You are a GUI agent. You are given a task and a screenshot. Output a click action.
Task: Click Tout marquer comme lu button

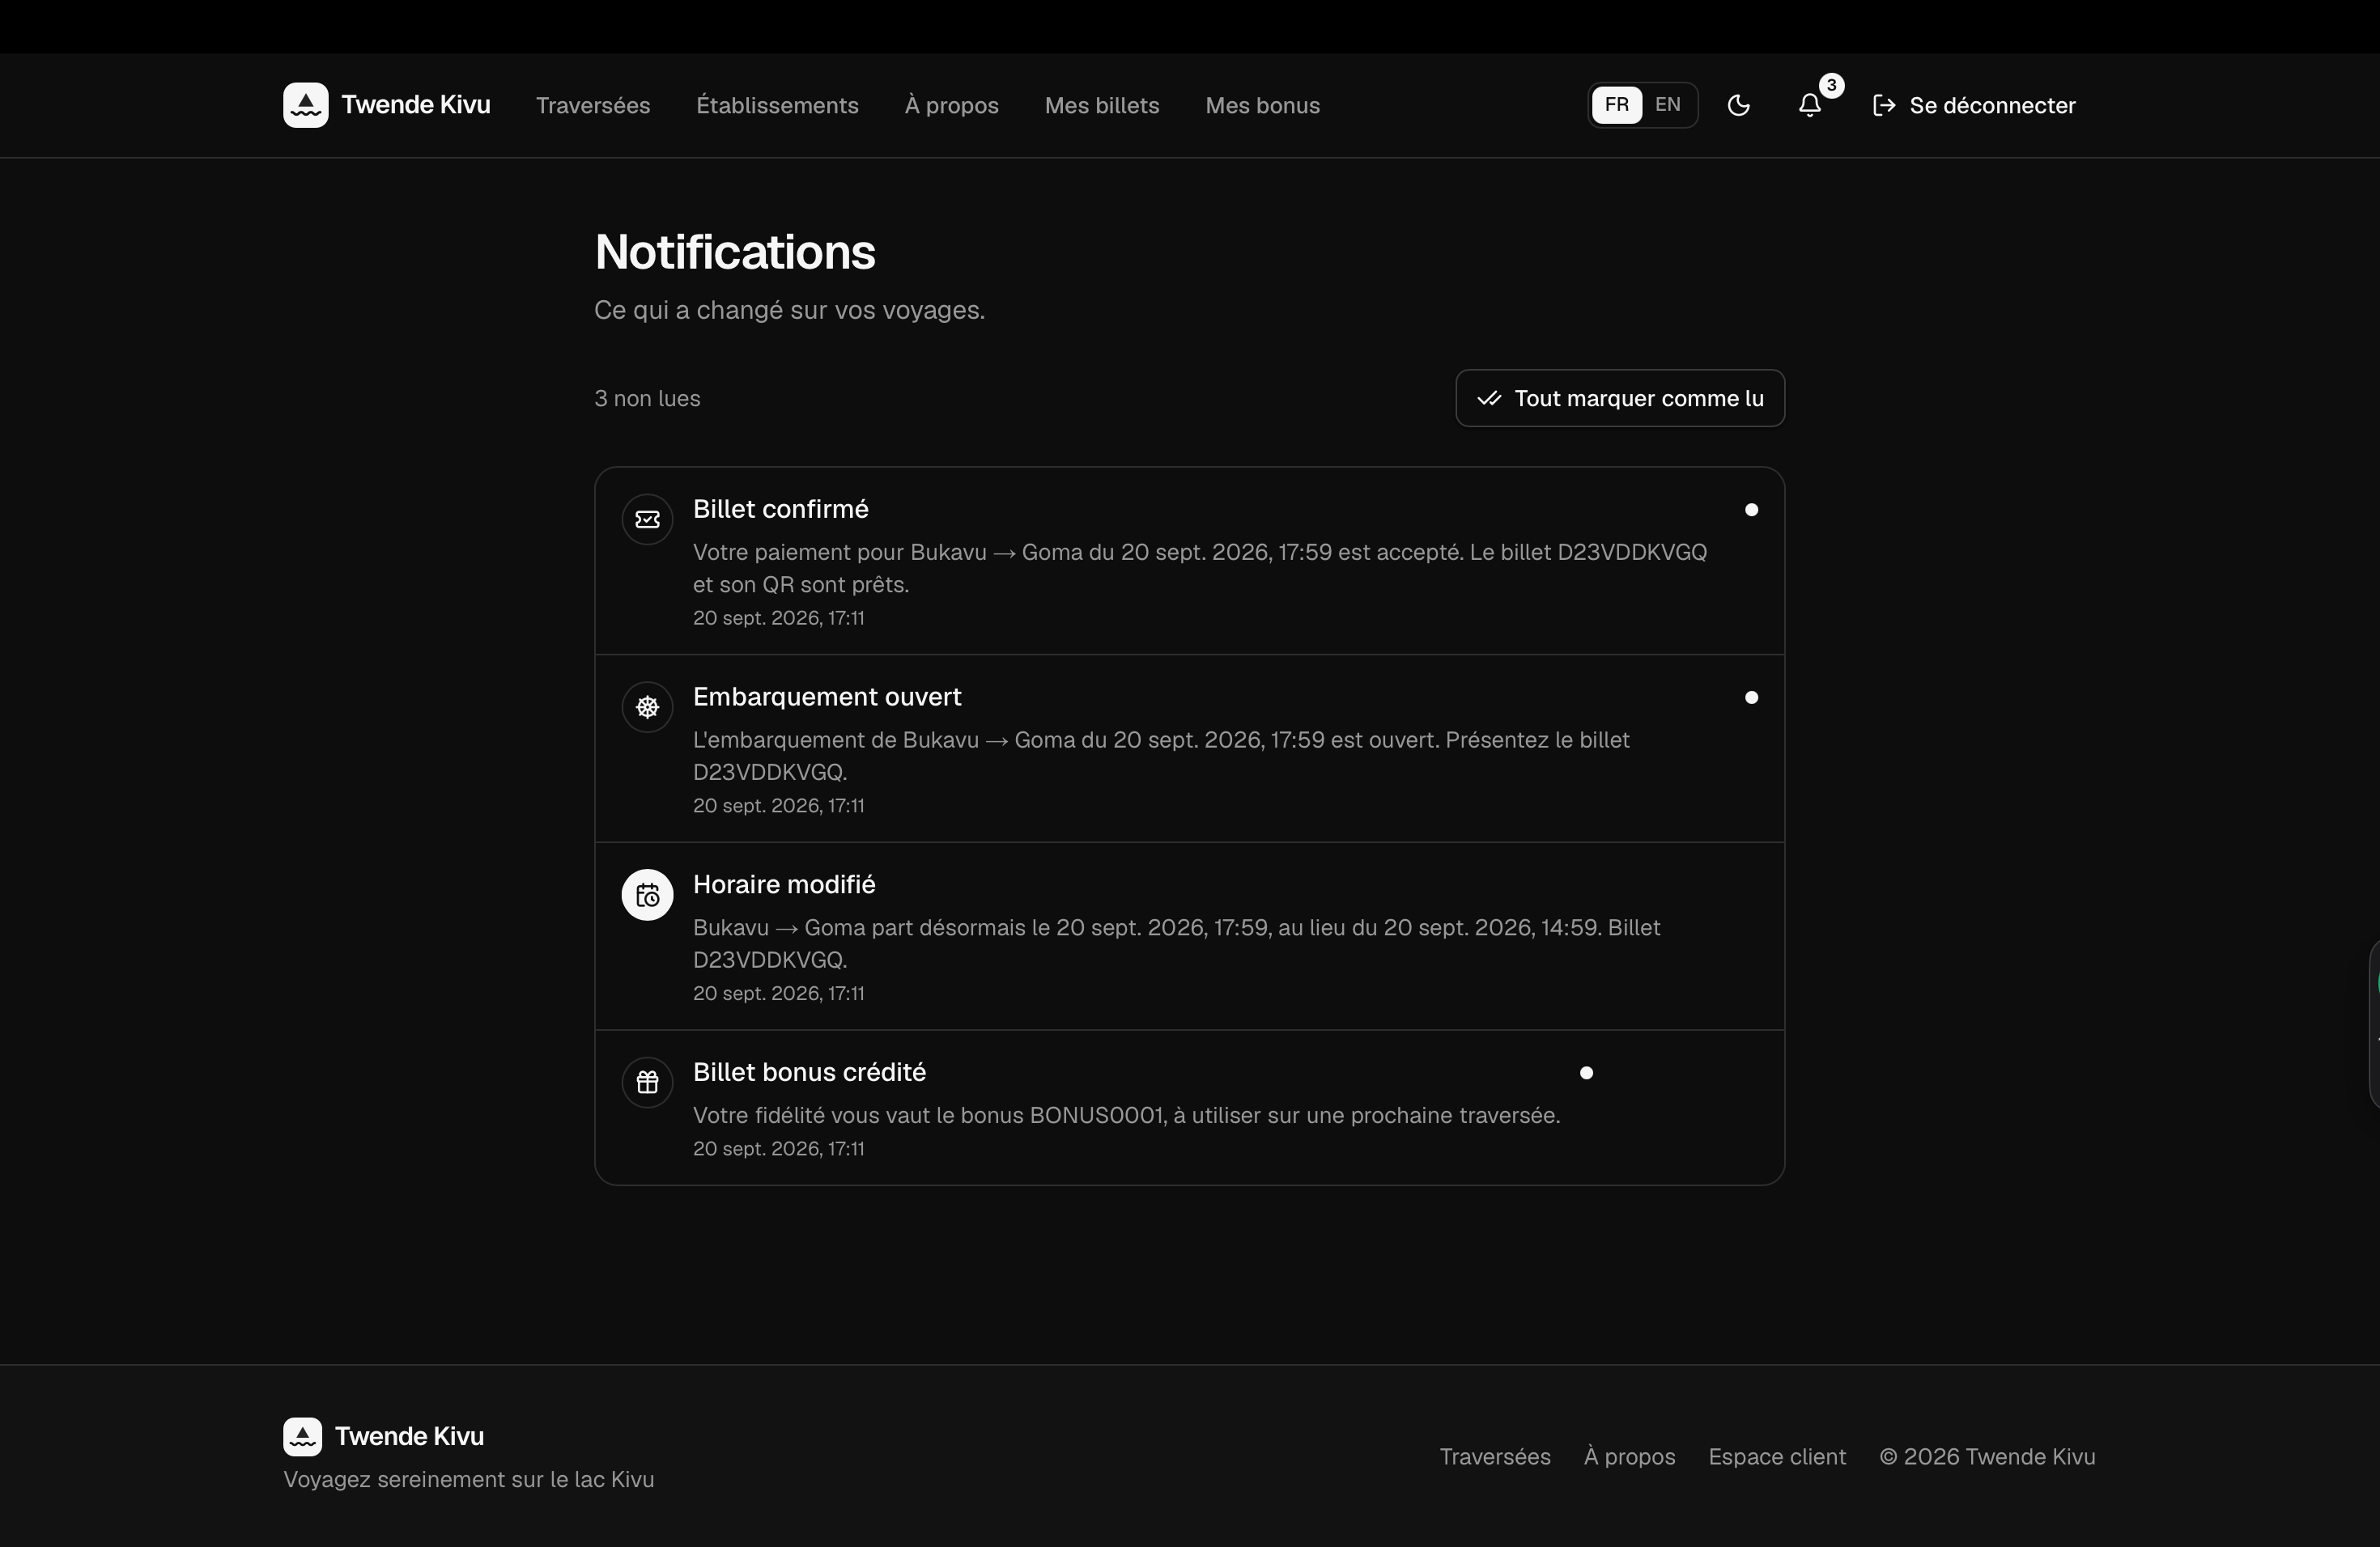[1620, 399]
